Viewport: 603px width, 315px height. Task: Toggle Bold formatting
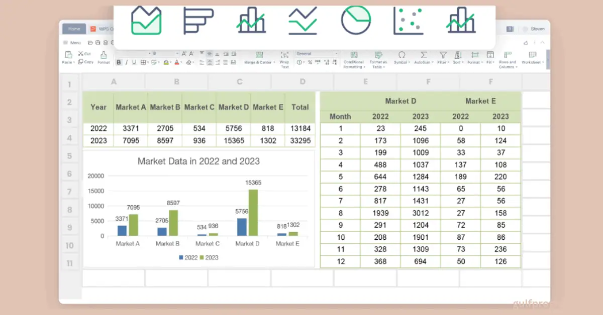coord(119,63)
